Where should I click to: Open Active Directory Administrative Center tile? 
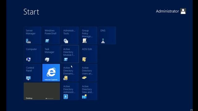[x=70, y=91]
